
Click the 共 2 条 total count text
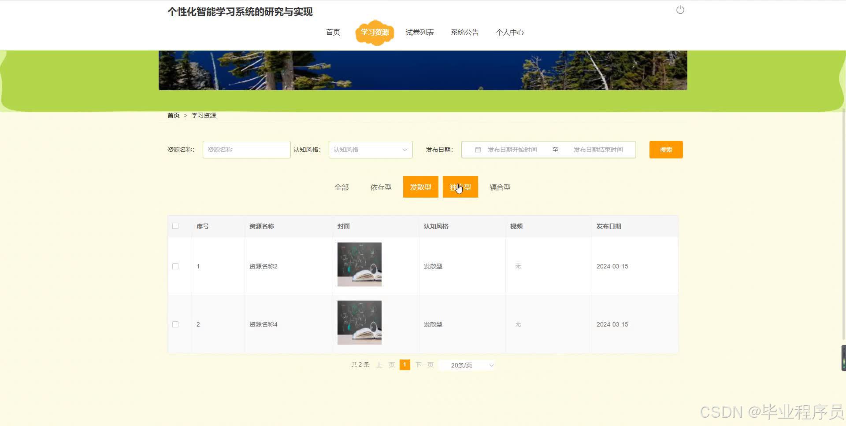pos(360,364)
